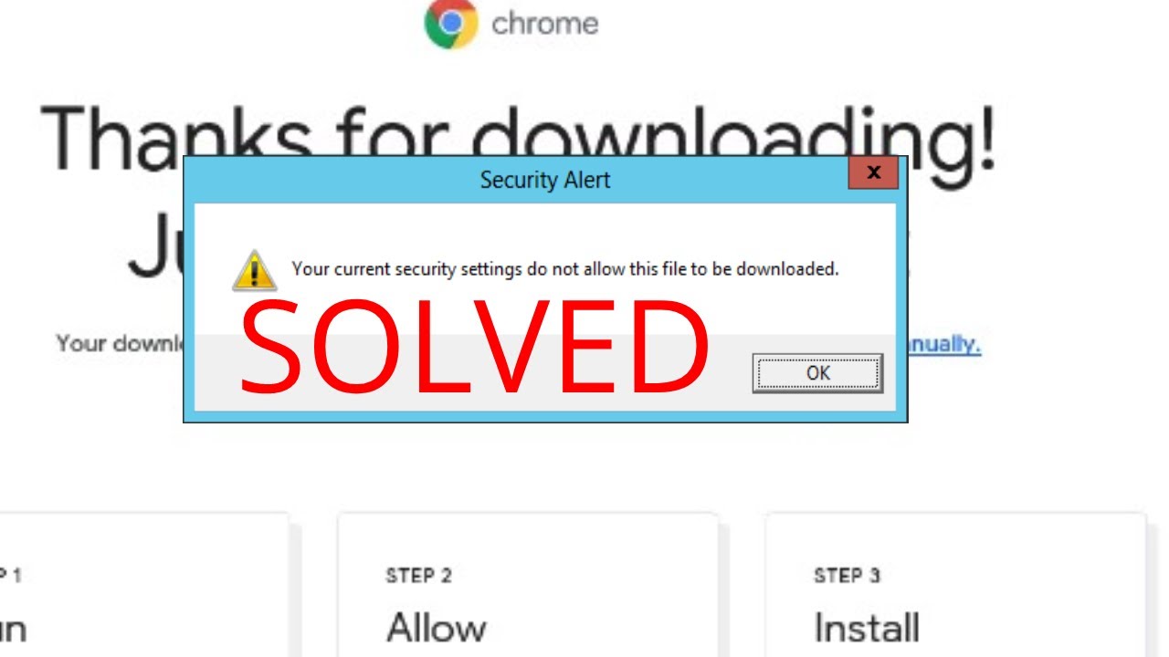Confirm the alert with the OK button
The width and height of the screenshot is (1169, 657).
817,373
